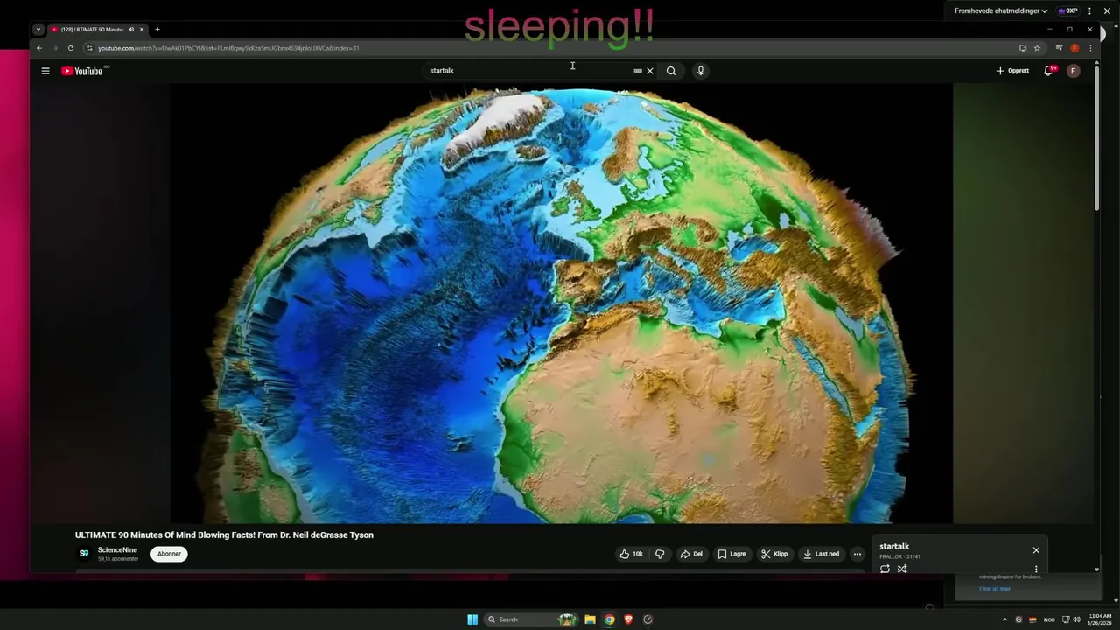This screenshot has height=630, width=1120.
Task: Click the startalk playlist title
Action: coord(894,547)
